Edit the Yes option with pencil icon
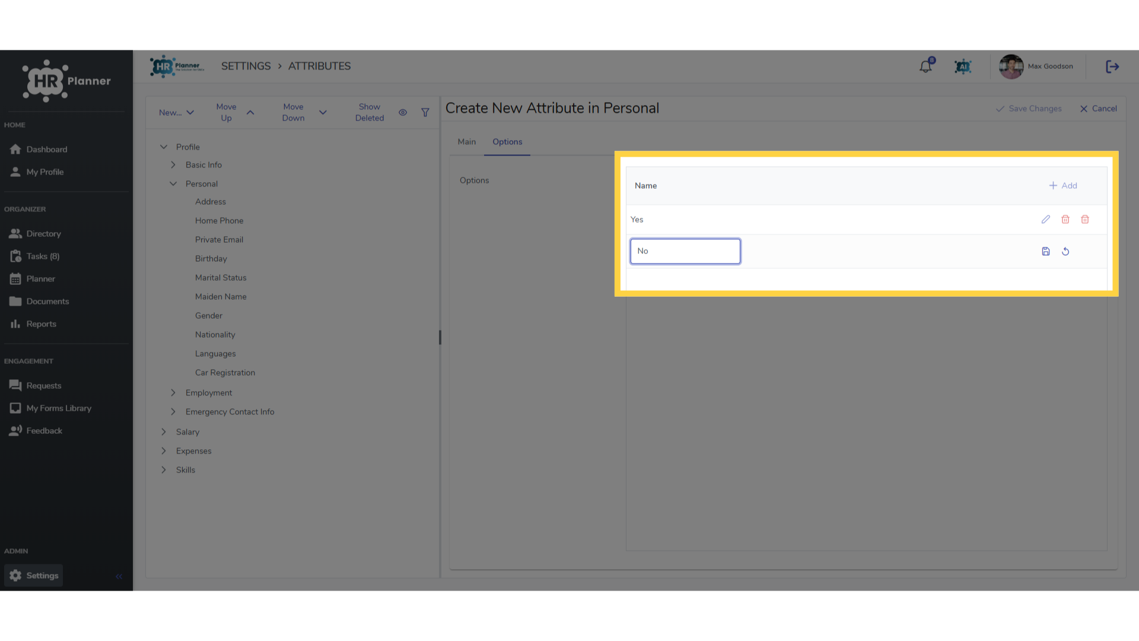 (1046, 220)
